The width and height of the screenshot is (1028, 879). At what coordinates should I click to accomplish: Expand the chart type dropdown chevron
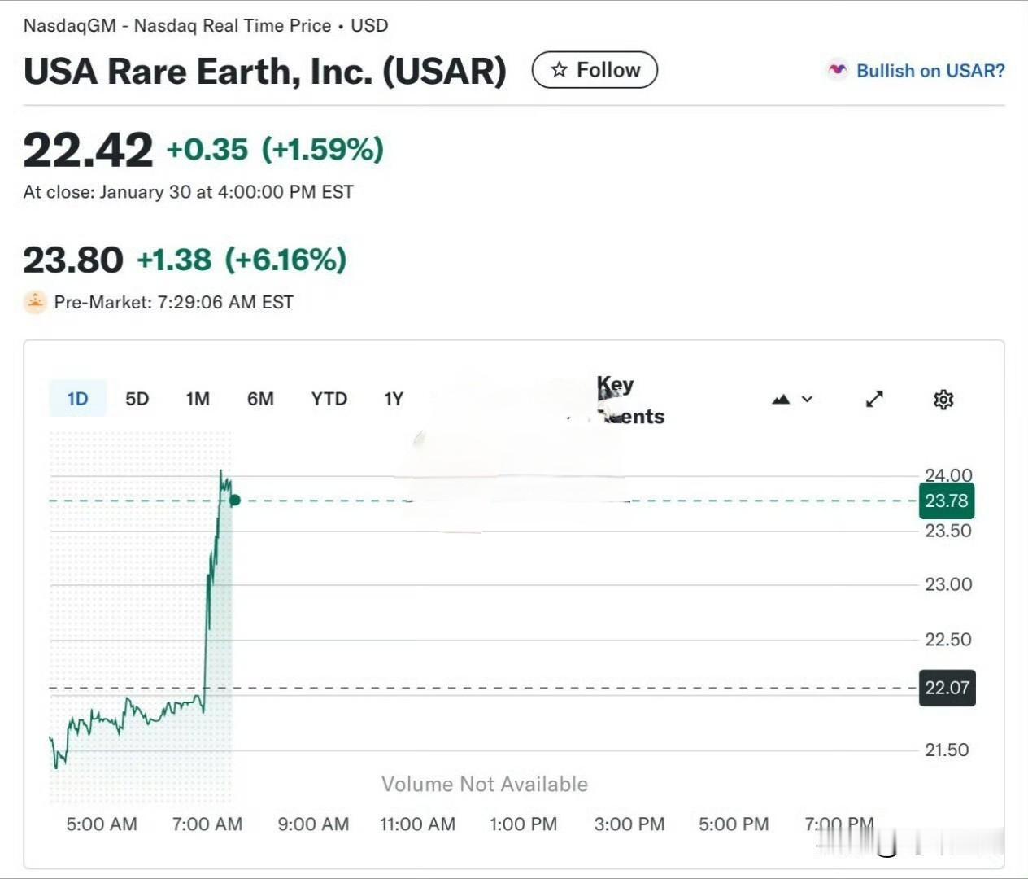pos(807,399)
